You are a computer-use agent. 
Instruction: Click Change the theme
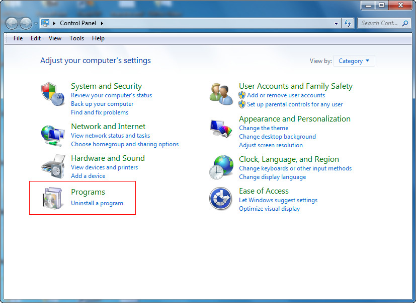pos(264,128)
